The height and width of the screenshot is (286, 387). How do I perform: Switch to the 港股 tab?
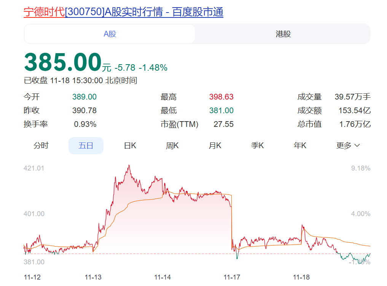(283, 34)
